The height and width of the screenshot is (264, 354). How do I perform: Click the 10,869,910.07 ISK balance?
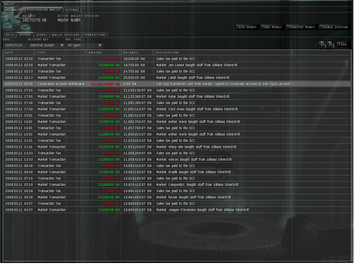point(138,210)
